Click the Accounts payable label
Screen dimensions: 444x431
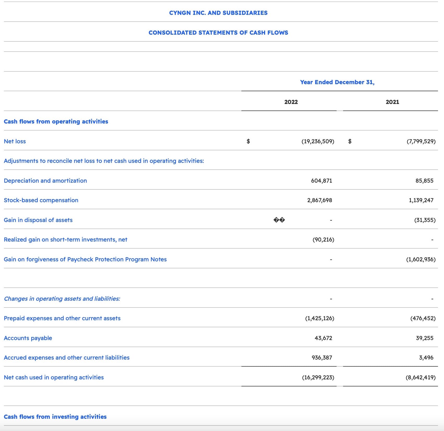click(x=28, y=338)
